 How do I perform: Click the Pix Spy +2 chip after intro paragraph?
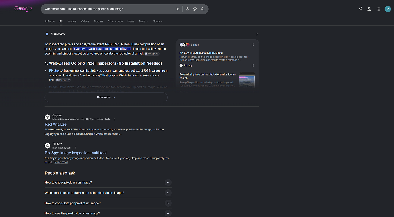pyautogui.click(x=152, y=54)
